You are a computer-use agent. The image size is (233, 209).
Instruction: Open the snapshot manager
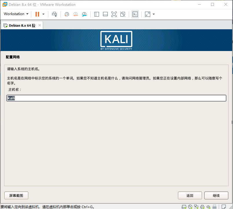[x=84, y=14]
